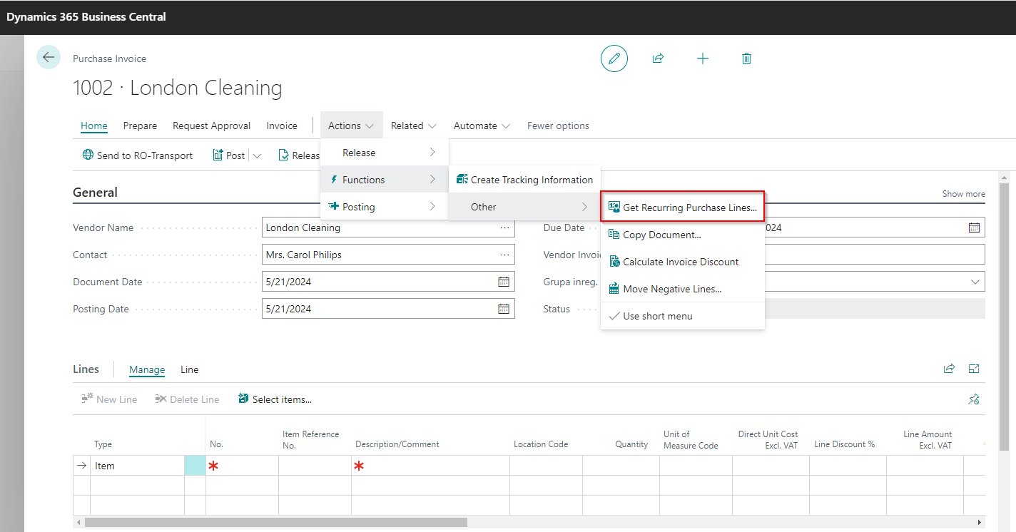Click the Send to RO-Transport globe icon

(x=88, y=155)
